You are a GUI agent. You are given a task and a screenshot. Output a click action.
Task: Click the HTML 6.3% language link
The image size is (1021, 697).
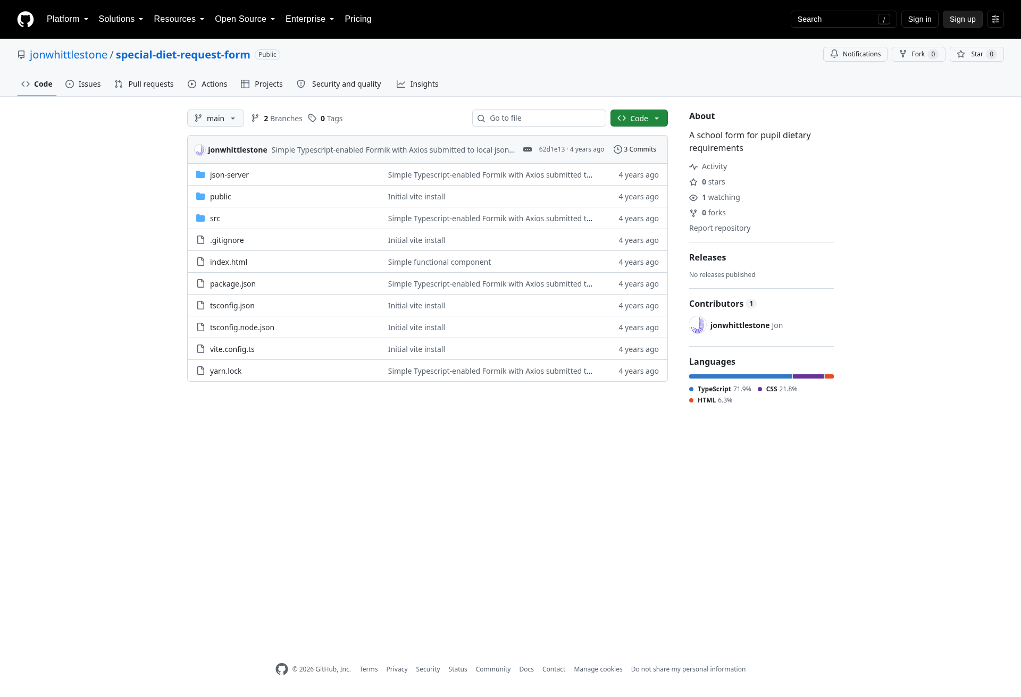711,400
